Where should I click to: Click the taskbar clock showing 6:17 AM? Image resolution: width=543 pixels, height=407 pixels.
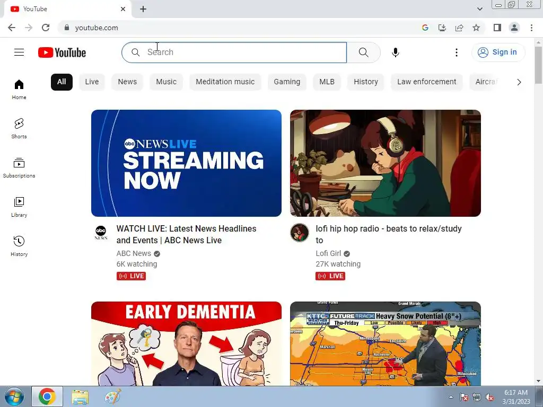coord(516,397)
